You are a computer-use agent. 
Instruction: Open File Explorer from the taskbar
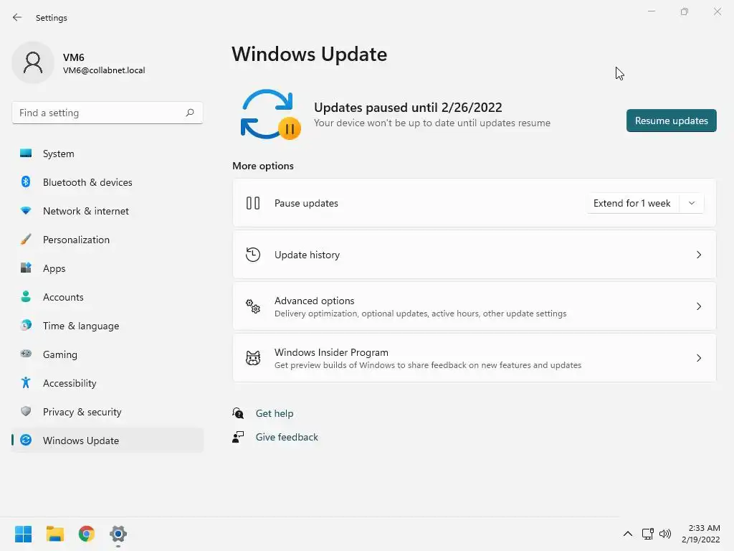click(54, 534)
